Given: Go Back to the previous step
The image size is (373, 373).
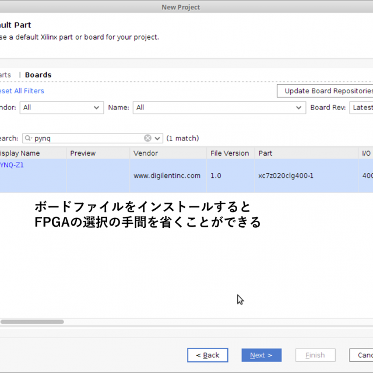Looking at the screenshot, I should click(207, 355).
